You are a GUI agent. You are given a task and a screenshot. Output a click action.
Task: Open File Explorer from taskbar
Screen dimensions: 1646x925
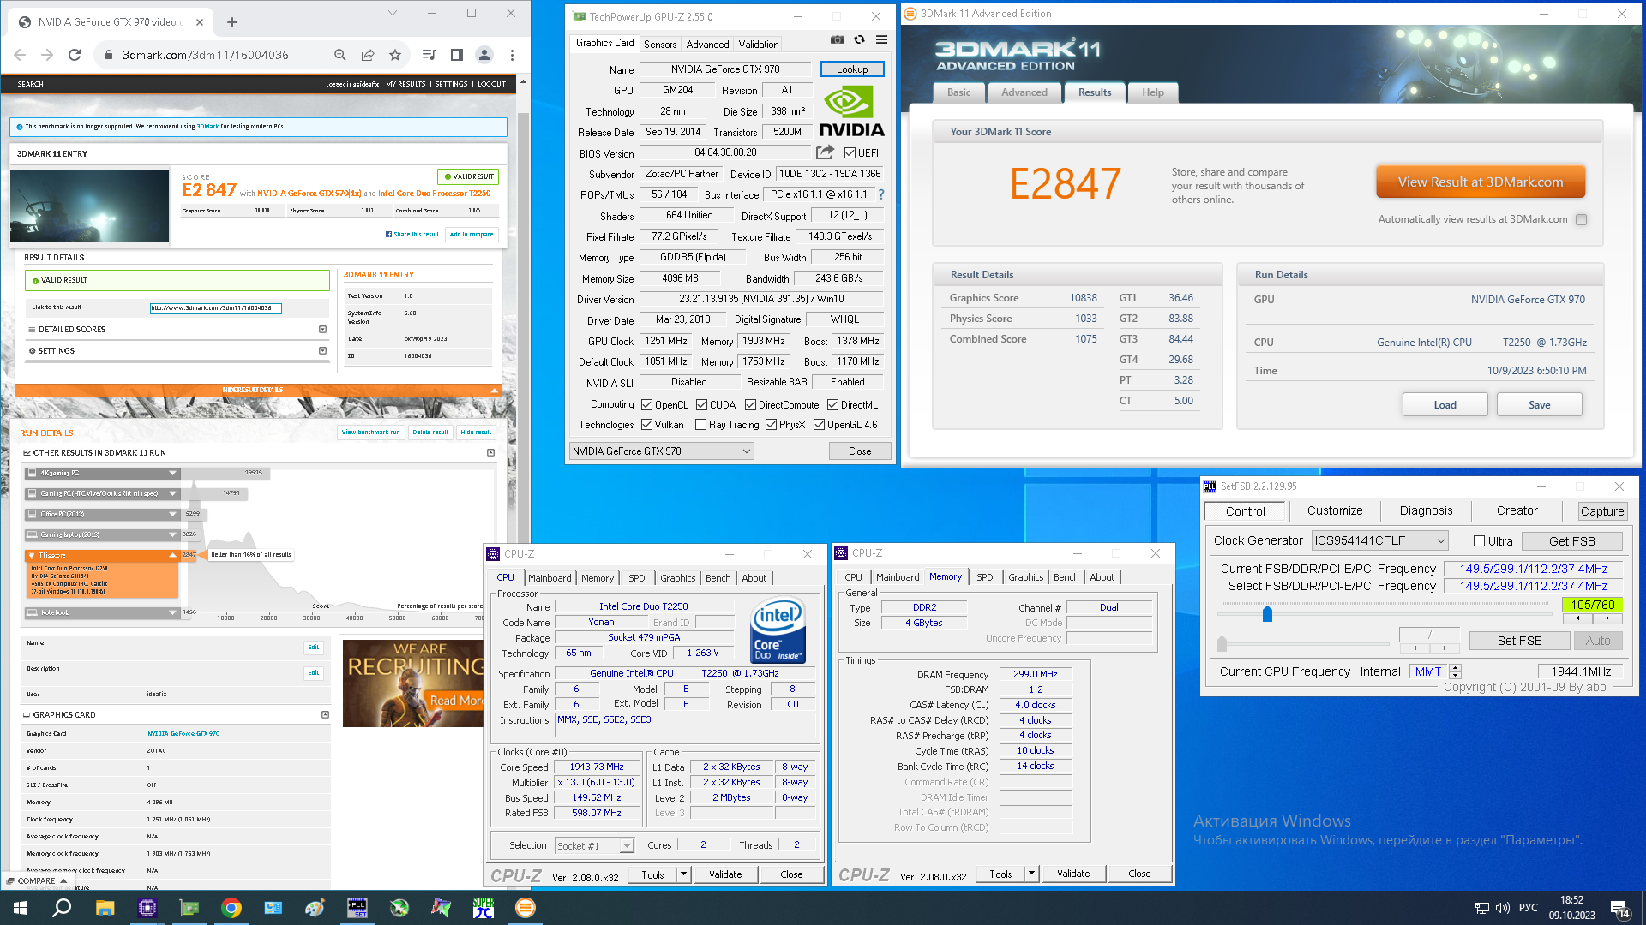coord(105,908)
